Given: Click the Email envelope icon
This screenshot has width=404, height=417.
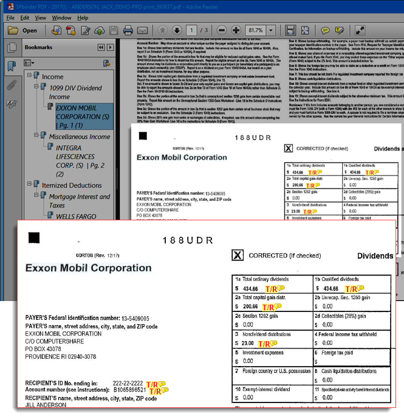Looking at the screenshot, I should (143, 30).
